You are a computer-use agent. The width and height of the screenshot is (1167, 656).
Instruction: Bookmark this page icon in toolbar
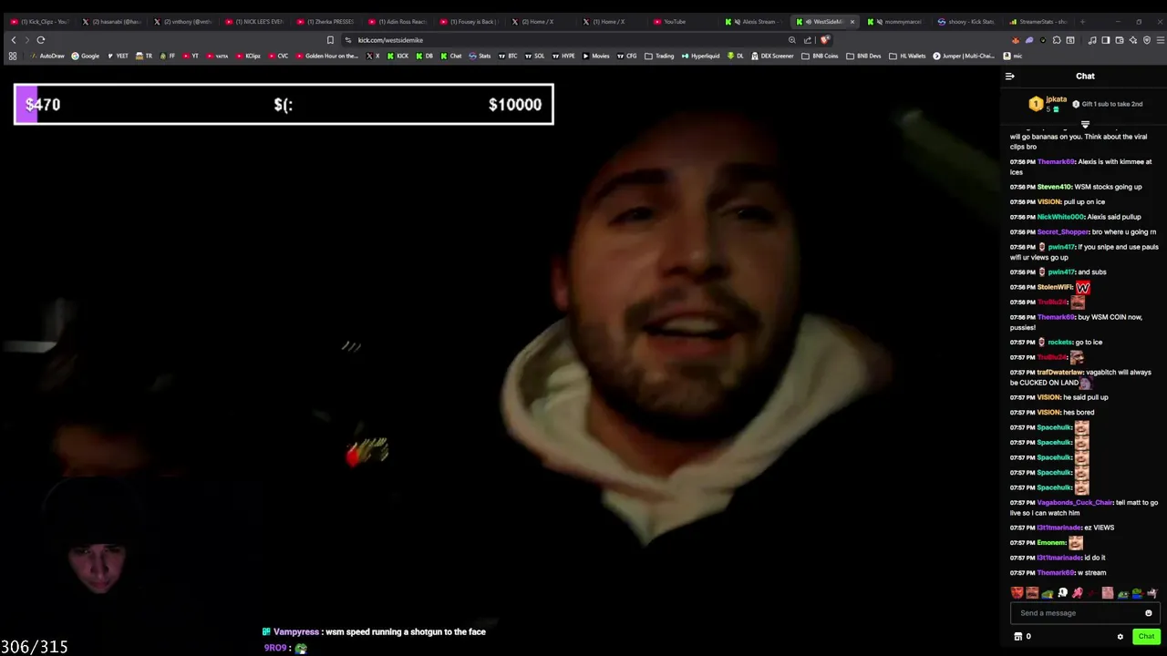point(330,40)
